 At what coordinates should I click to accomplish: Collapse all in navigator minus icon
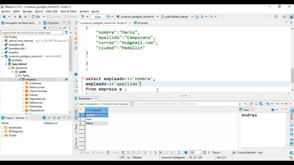coord(60,28)
